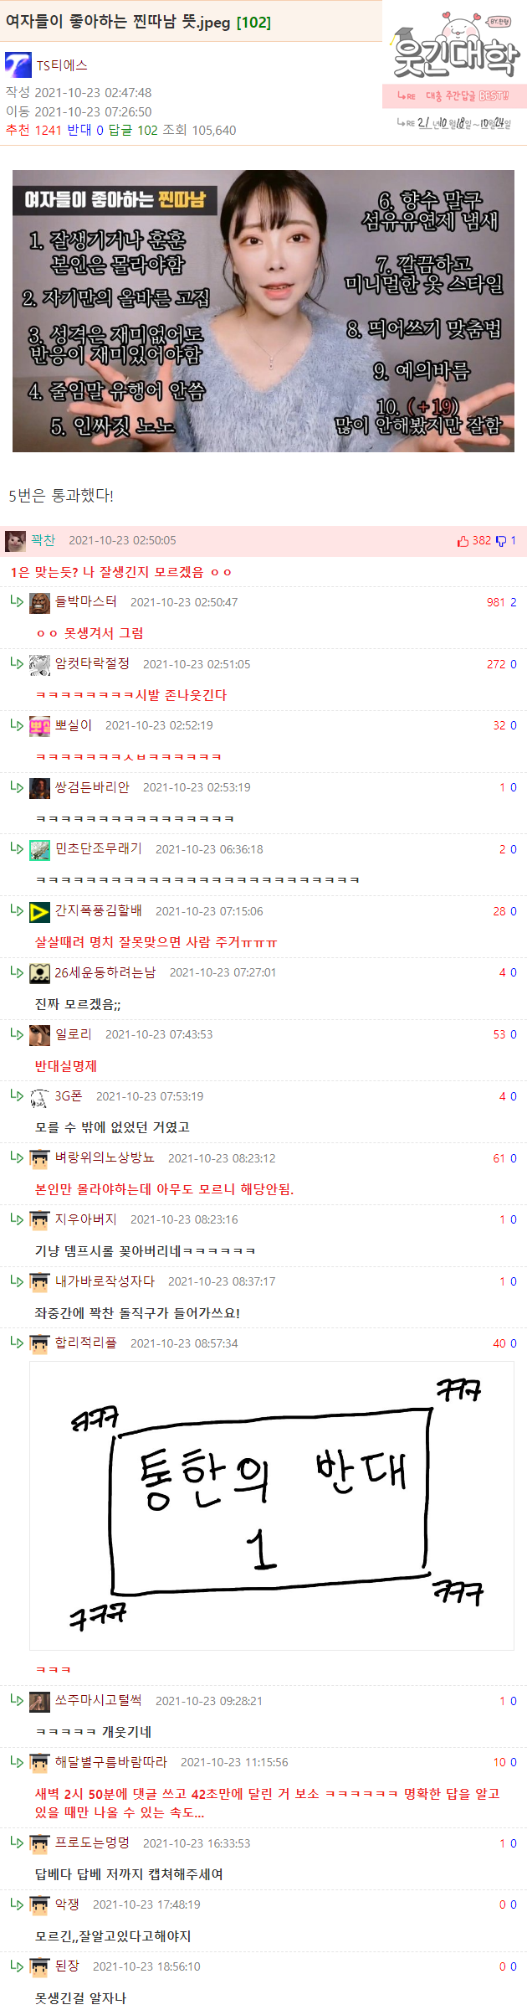Click username 벼랑위의노상방뇨

(x=105, y=1157)
